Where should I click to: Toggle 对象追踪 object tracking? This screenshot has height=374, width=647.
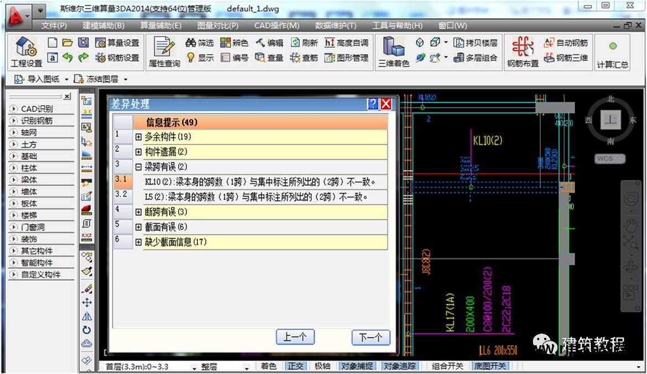point(400,366)
